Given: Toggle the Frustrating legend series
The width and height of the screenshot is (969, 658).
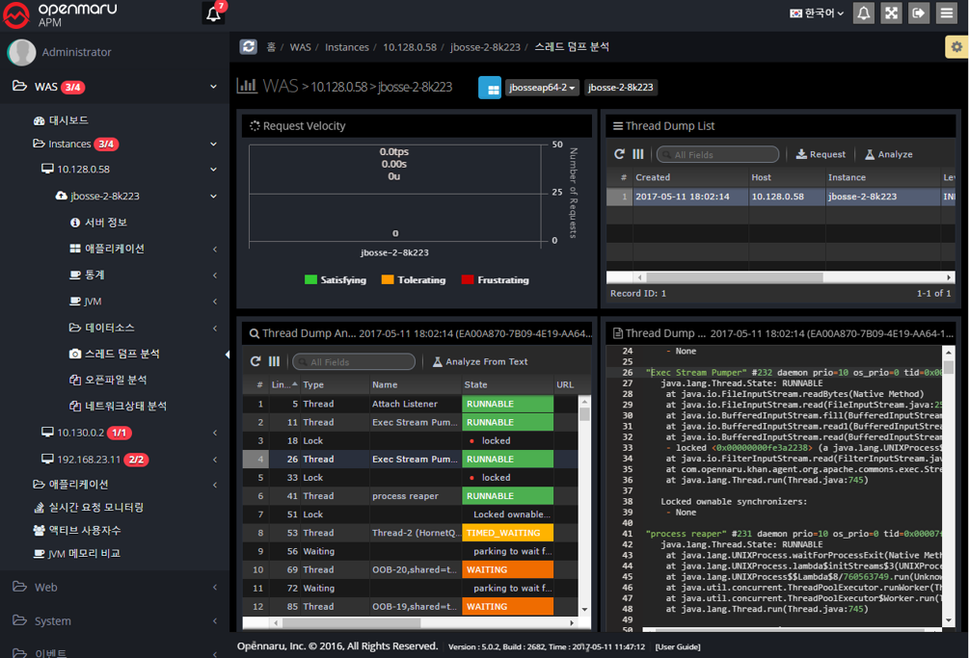Looking at the screenshot, I should tap(495, 280).
